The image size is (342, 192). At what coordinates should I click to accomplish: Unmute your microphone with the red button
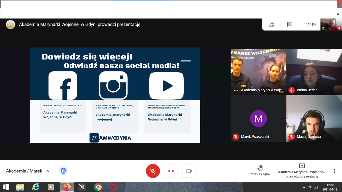153,171
